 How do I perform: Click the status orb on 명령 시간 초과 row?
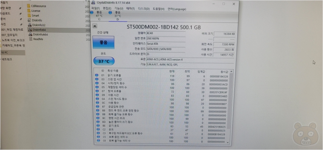(x=97, y=118)
